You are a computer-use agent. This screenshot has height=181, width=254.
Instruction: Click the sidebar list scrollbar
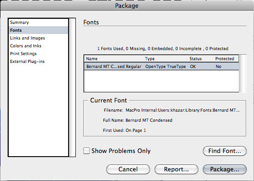(x=72, y=87)
